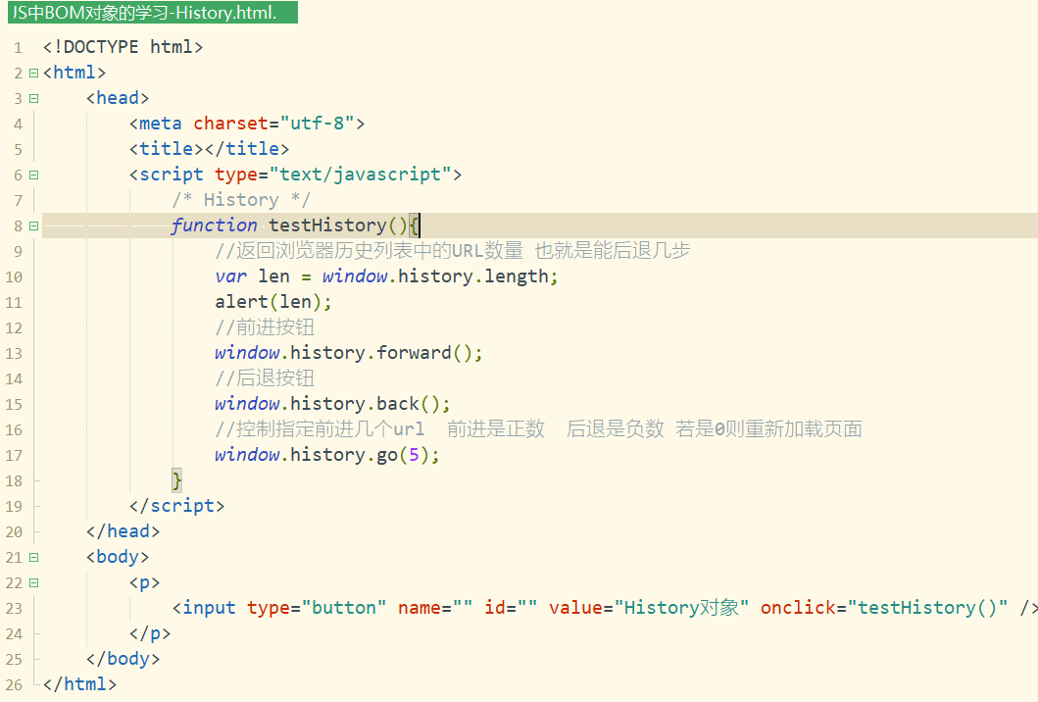The image size is (1038, 702).
Task: Collapse the testHistory function fold
Action: pyautogui.click(x=31, y=225)
